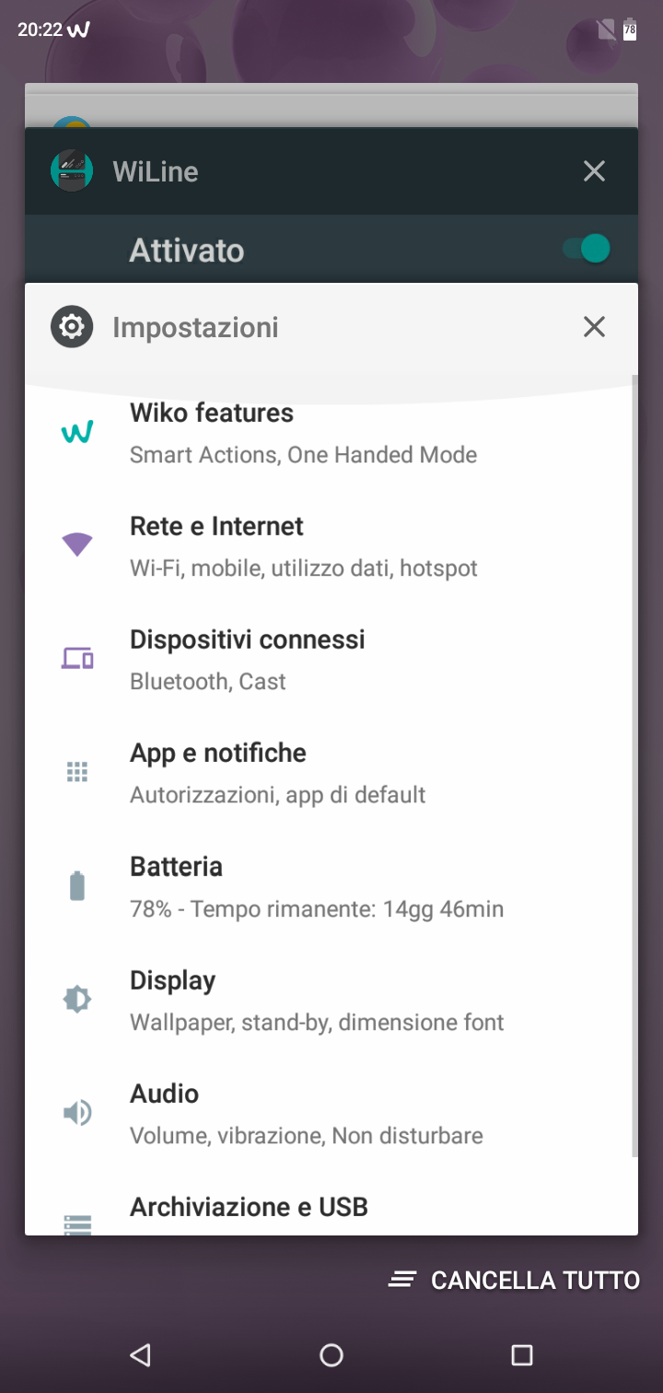The image size is (663, 1393).
Task: Tap the purple Wi-Fi icon for Rete e Internet
Action: coord(77,545)
